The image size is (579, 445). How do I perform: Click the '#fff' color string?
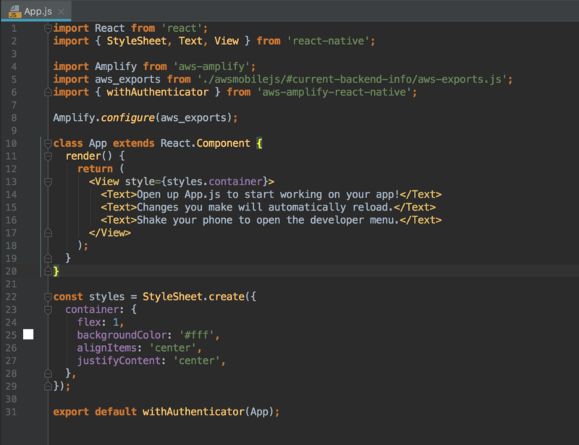click(x=196, y=335)
